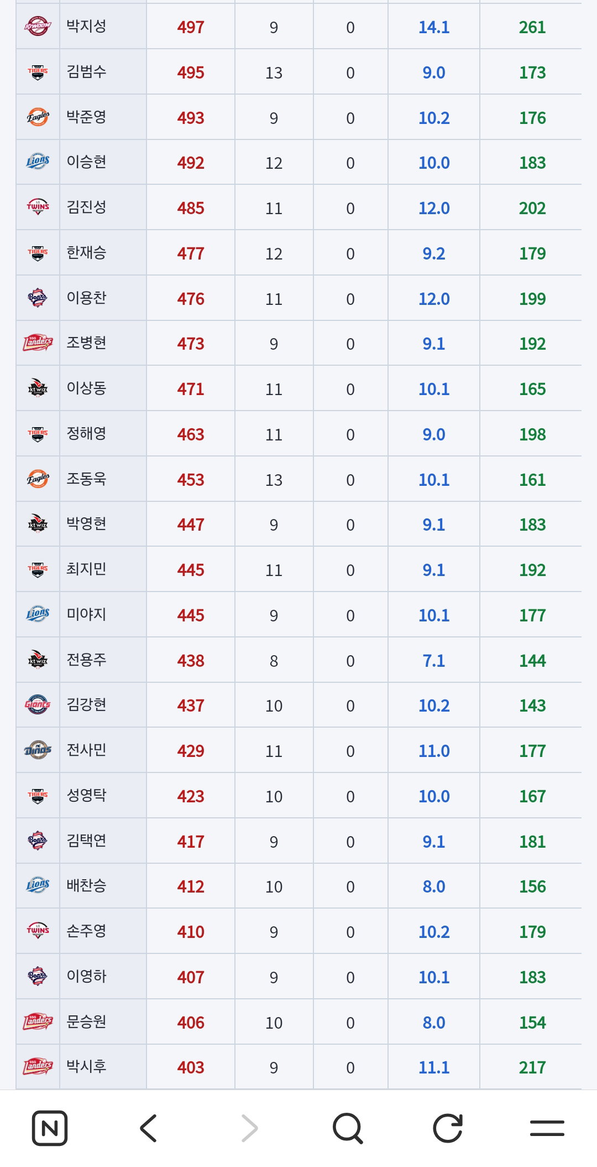This screenshot has width=597, height=1167.
Task: Go back with the left arrow
Action: 149,1128
